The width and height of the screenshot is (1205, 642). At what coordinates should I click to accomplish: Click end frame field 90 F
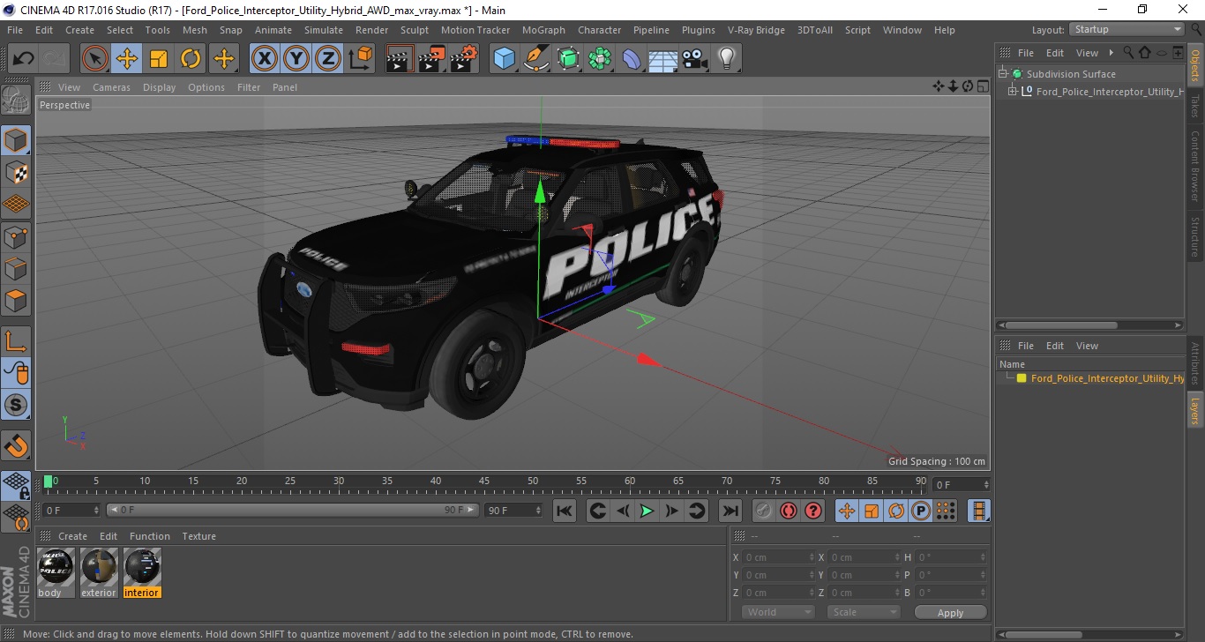tap(513, 510)
